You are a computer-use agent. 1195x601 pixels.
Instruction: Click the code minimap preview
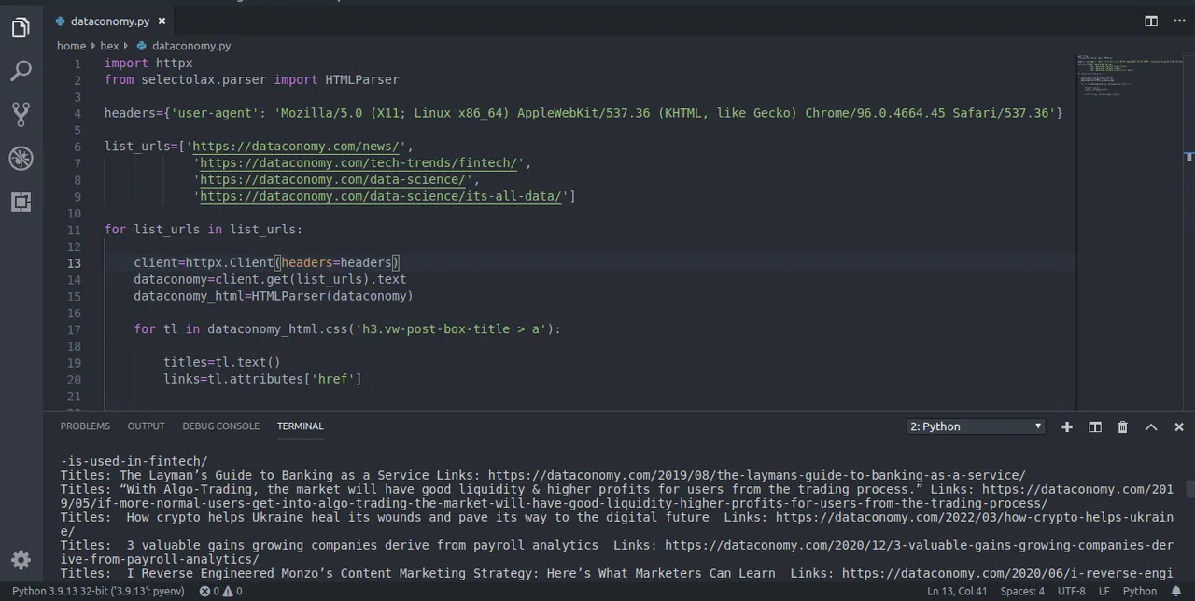click(x=1130, y=75)
